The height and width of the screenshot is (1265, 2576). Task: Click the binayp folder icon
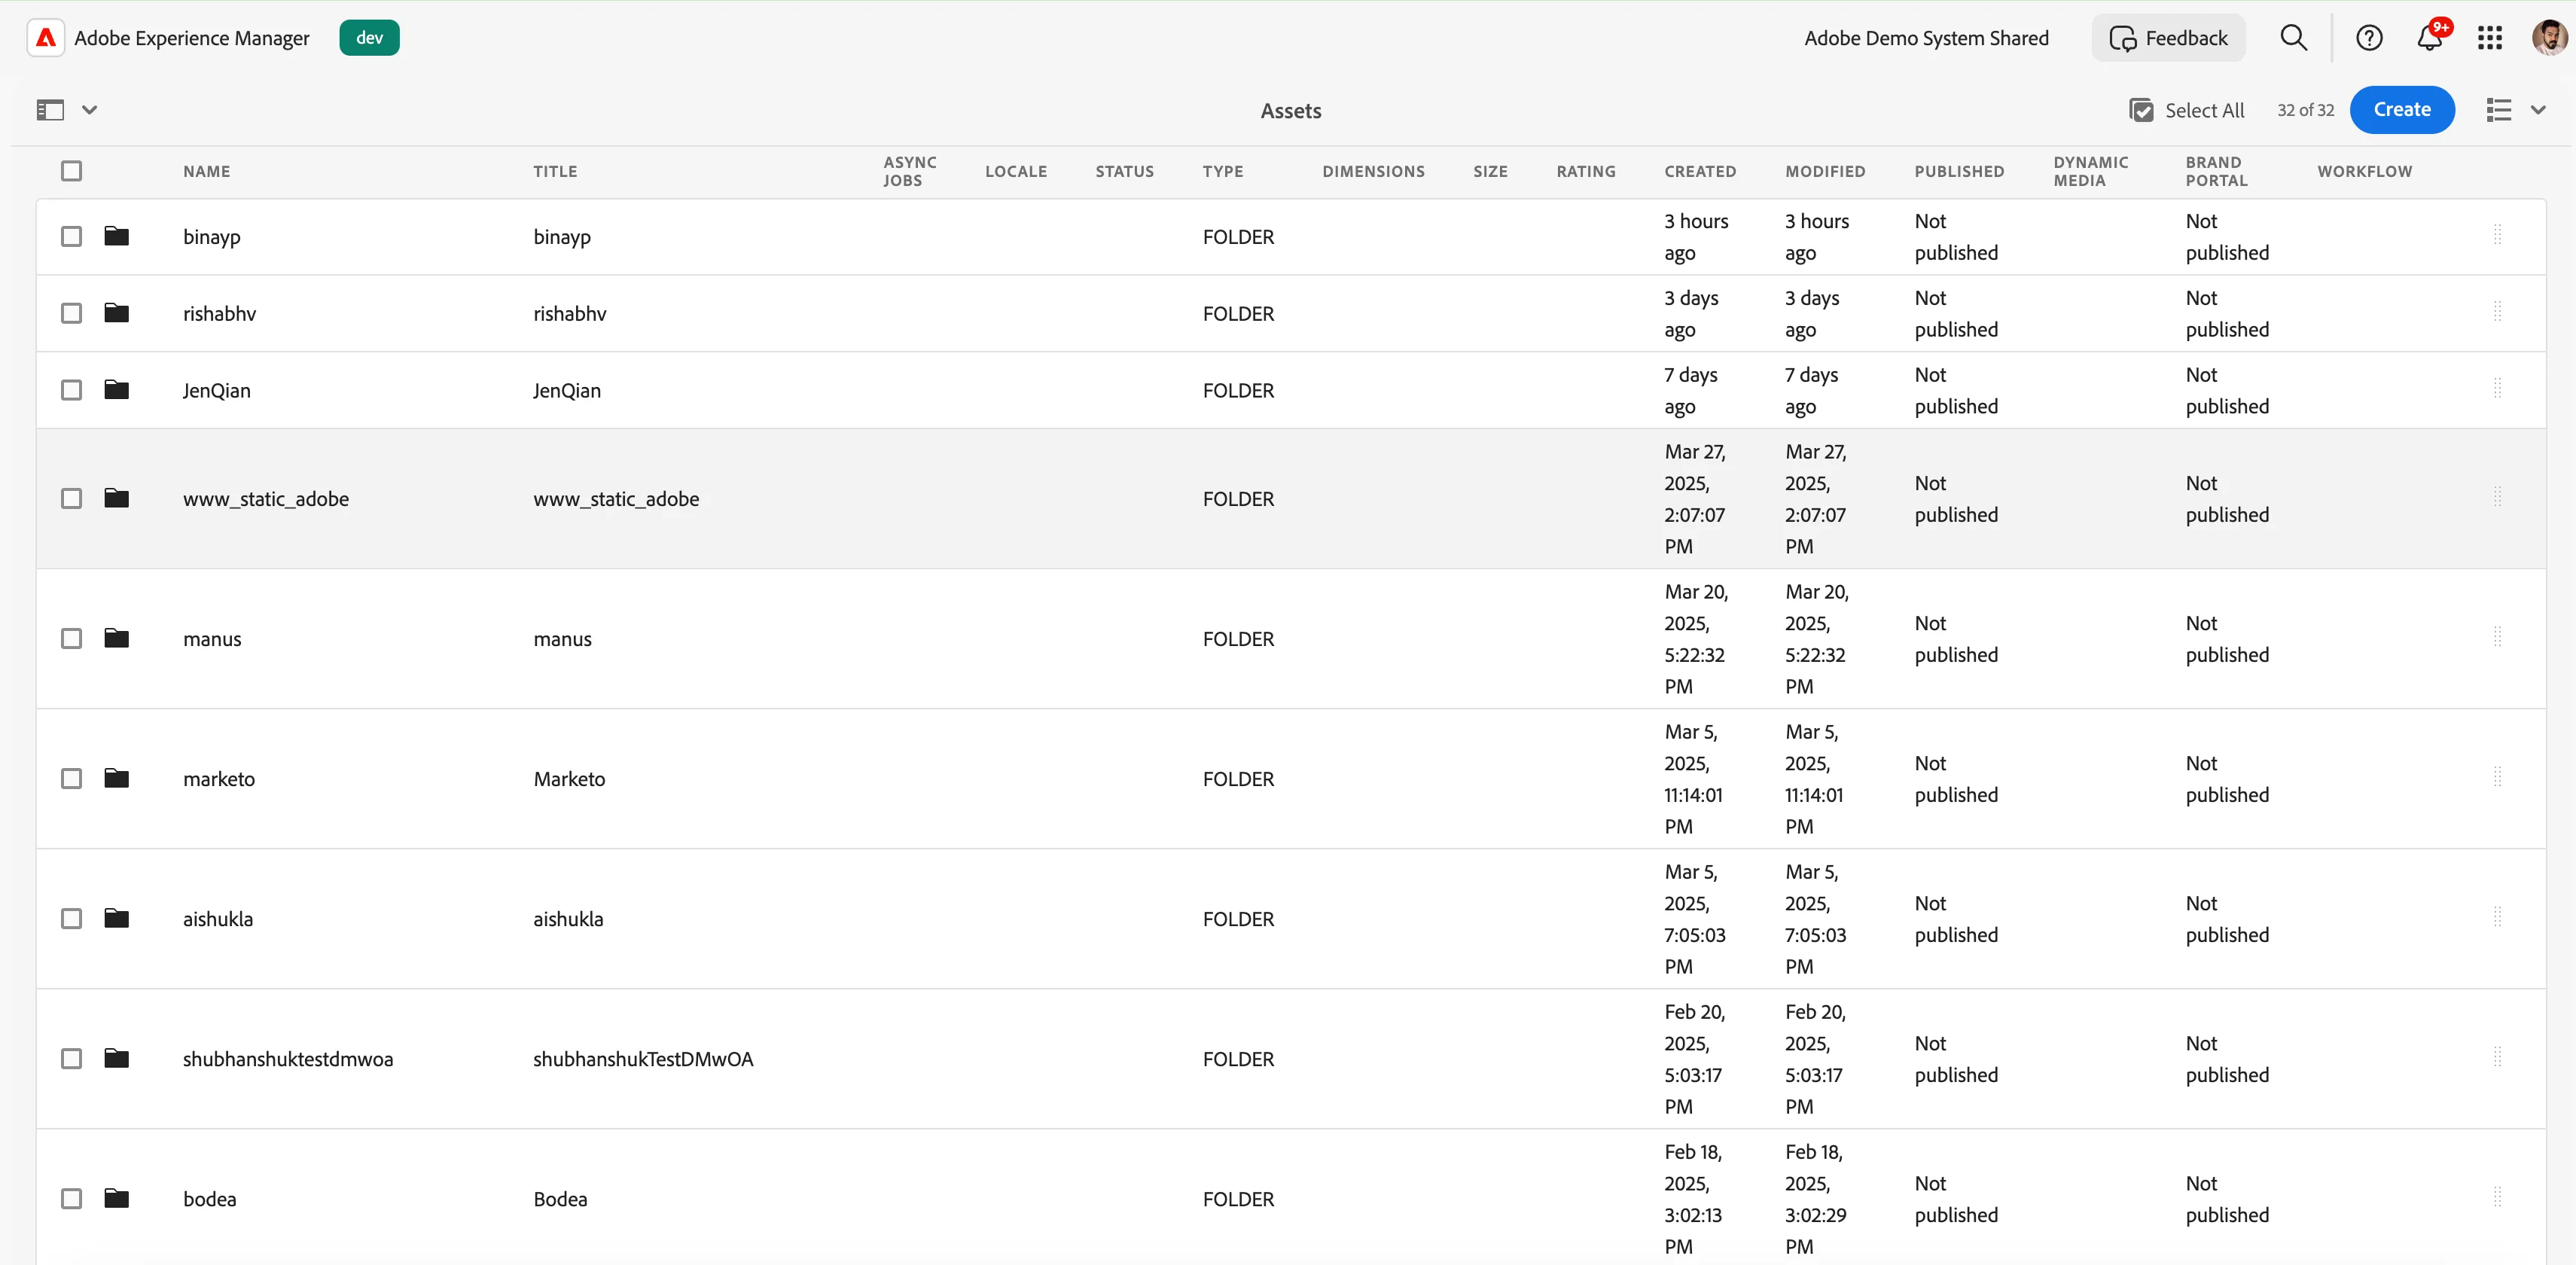117,236
